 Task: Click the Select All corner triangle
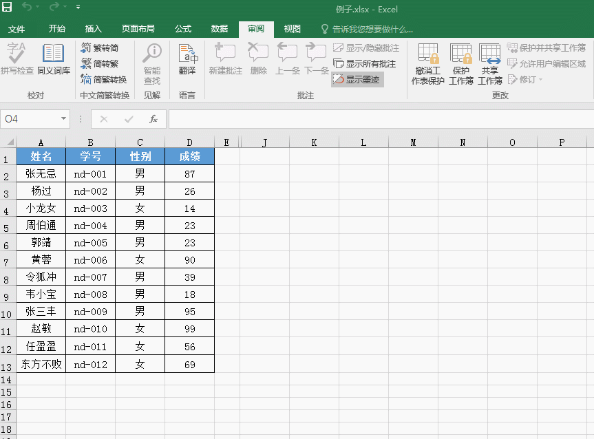pos(10,142)
